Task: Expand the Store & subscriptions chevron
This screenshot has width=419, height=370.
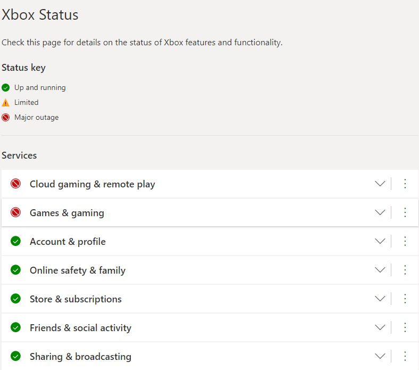Action: click(x=380, y=299)
